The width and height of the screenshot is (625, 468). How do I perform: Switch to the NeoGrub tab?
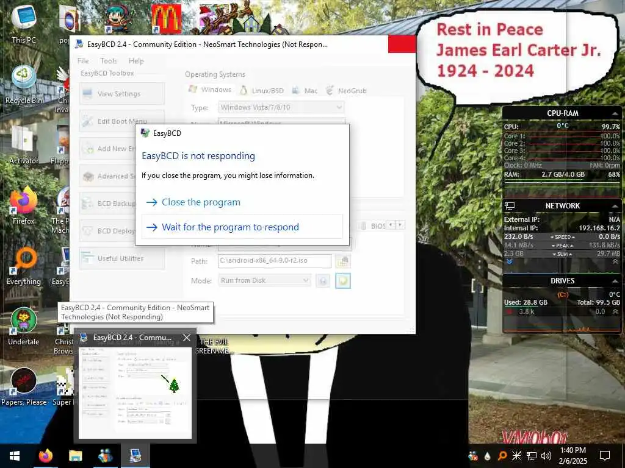(346, 90)
